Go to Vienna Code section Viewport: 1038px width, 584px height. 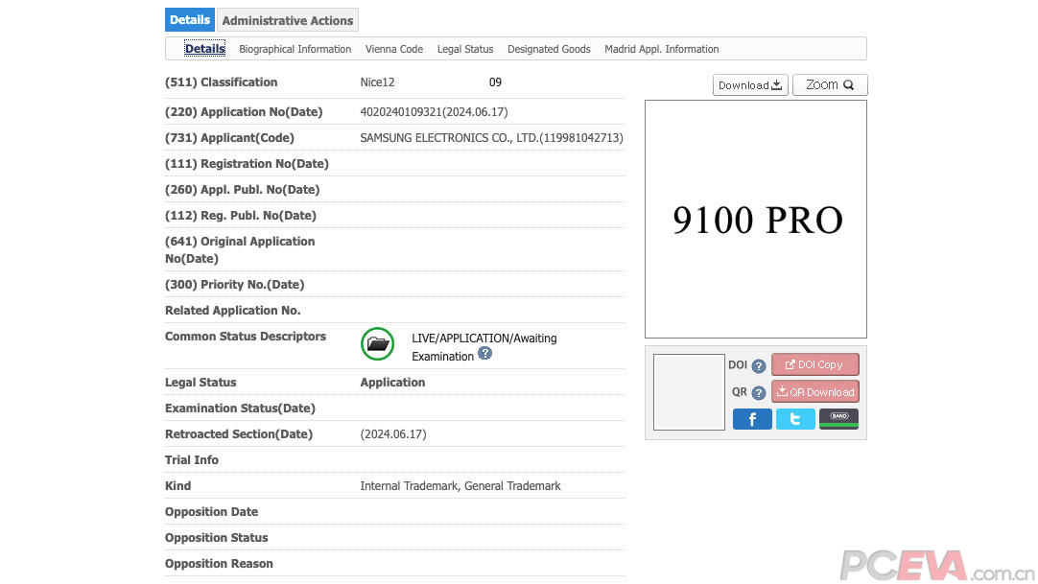tap(394, 49)
